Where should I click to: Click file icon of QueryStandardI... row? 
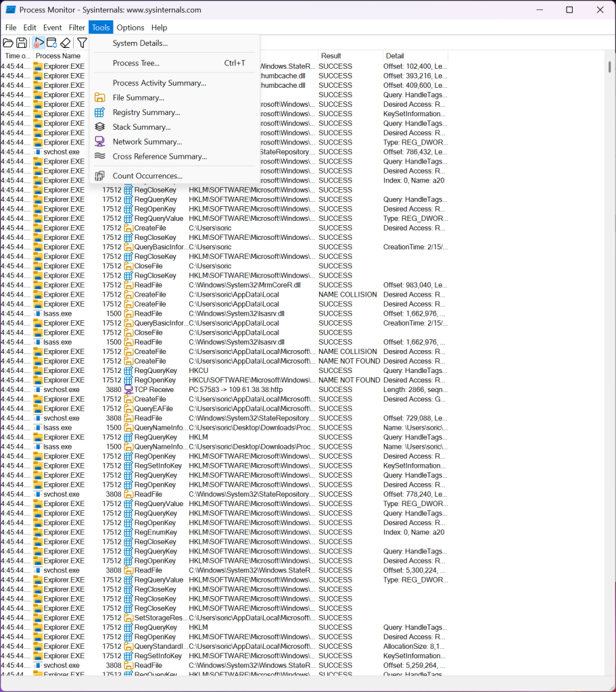click(x=128, y=646)
